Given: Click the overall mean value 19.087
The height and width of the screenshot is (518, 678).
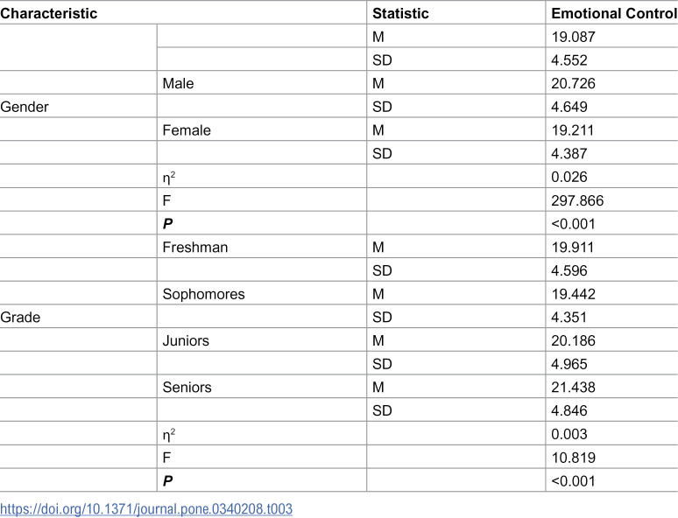Looking at the screenshot, I should click(x=574, y=37).
